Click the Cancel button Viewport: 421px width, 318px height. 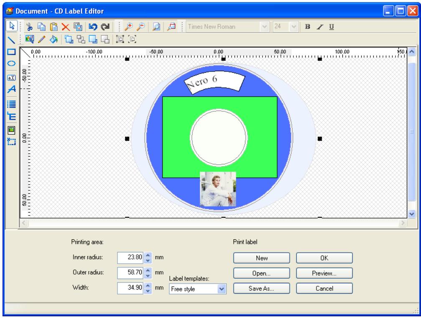[x=324, y=288]
